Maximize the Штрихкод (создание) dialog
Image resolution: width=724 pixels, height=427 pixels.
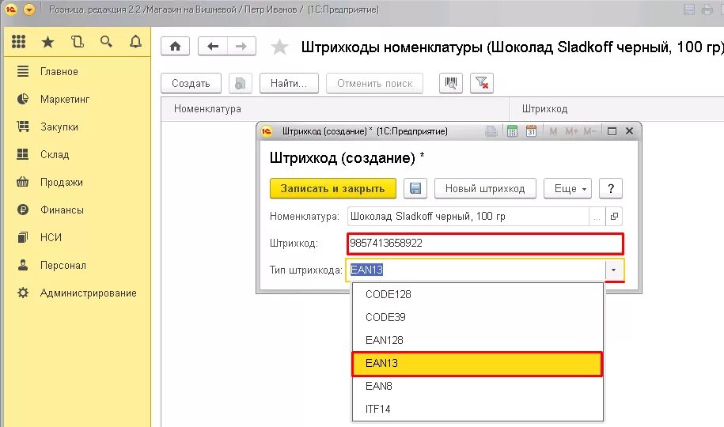pyautogui.click(x=612, y=131)
